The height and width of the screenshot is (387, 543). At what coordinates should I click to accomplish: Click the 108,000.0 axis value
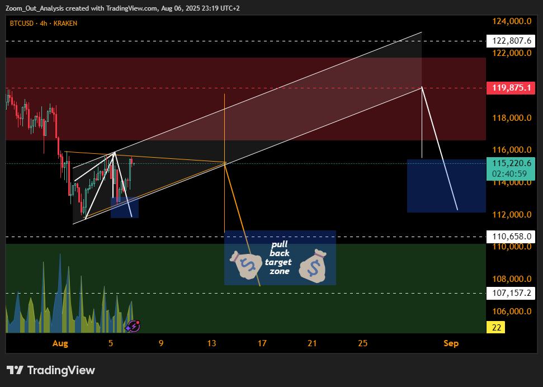point(512,279)
